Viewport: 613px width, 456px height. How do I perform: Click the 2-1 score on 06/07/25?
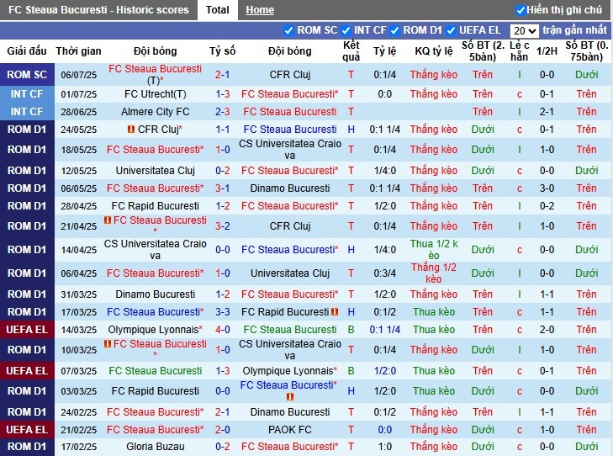pos(223,74)
